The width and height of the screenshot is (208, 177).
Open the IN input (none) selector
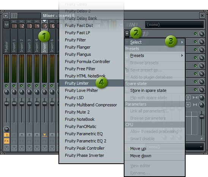coord(175,25)
